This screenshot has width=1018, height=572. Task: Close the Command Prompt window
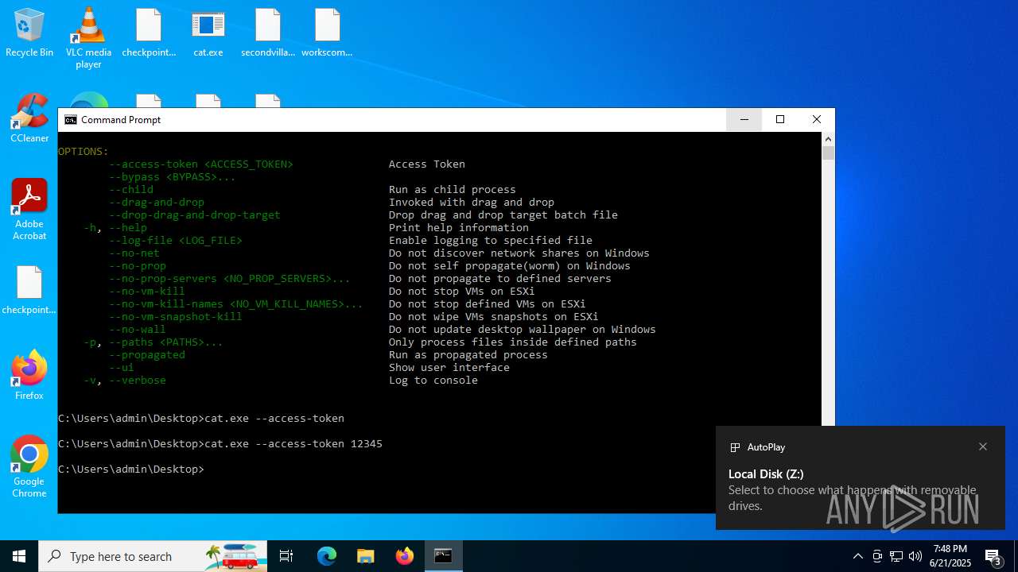(x=817, y=119)
